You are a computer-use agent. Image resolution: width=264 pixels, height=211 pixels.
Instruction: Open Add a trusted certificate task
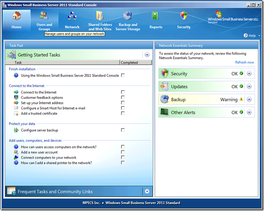pyautogui.click(x=39, y=113)
